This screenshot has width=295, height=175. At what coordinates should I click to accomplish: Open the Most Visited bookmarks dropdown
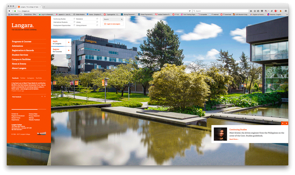coord(14,14)
